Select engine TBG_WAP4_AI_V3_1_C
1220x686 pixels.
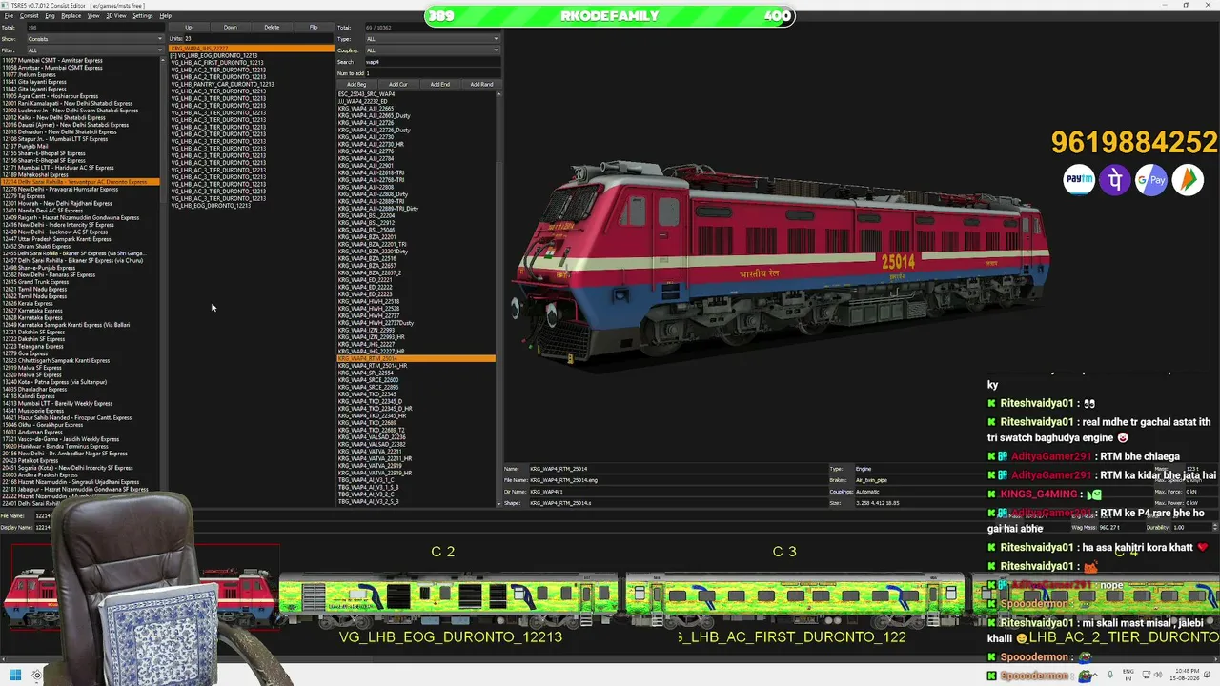tap(417, 480)
